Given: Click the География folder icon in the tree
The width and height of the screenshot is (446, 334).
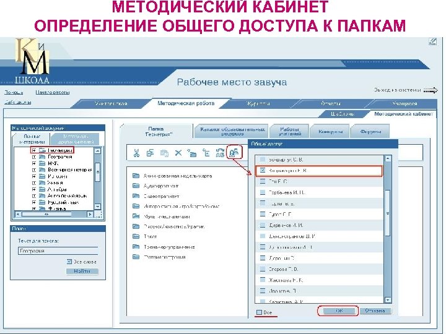Looking at the screenshot, I should point(42,156).
